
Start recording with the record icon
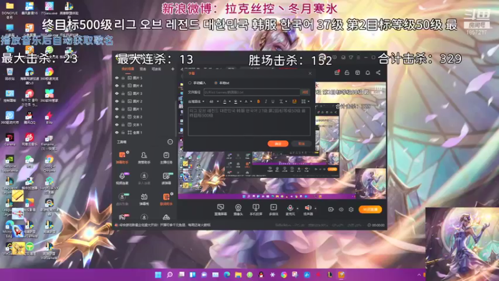(x=331, y=209)
